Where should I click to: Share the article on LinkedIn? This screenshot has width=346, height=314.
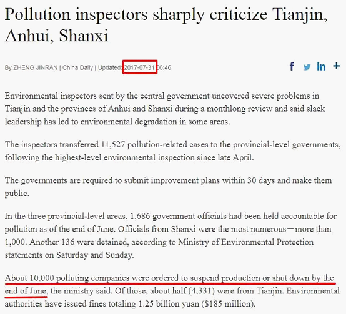tap(321, 66)
